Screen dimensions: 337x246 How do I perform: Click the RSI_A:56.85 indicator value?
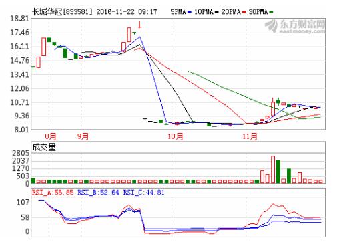click(x=53, y=193)
